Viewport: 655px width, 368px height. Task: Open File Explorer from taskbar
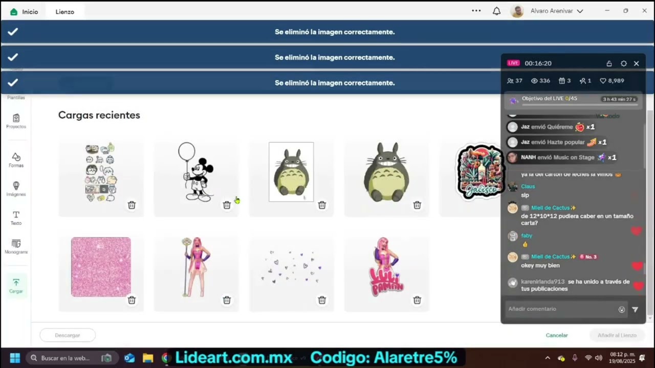(x=148, y=358)
